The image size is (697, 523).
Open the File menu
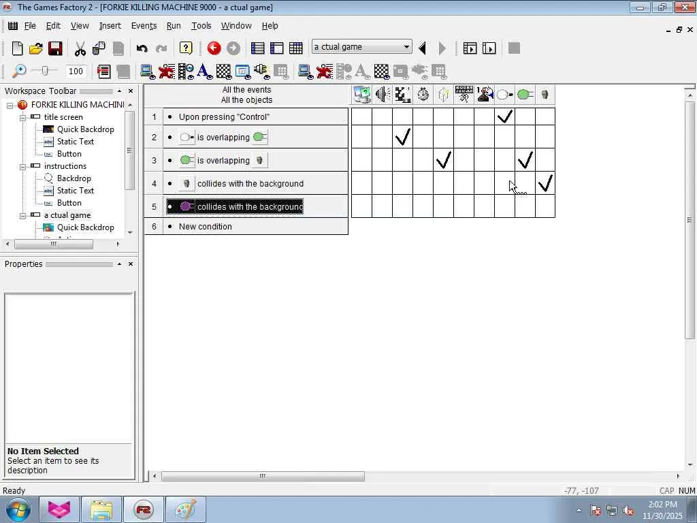pos(30,26)
